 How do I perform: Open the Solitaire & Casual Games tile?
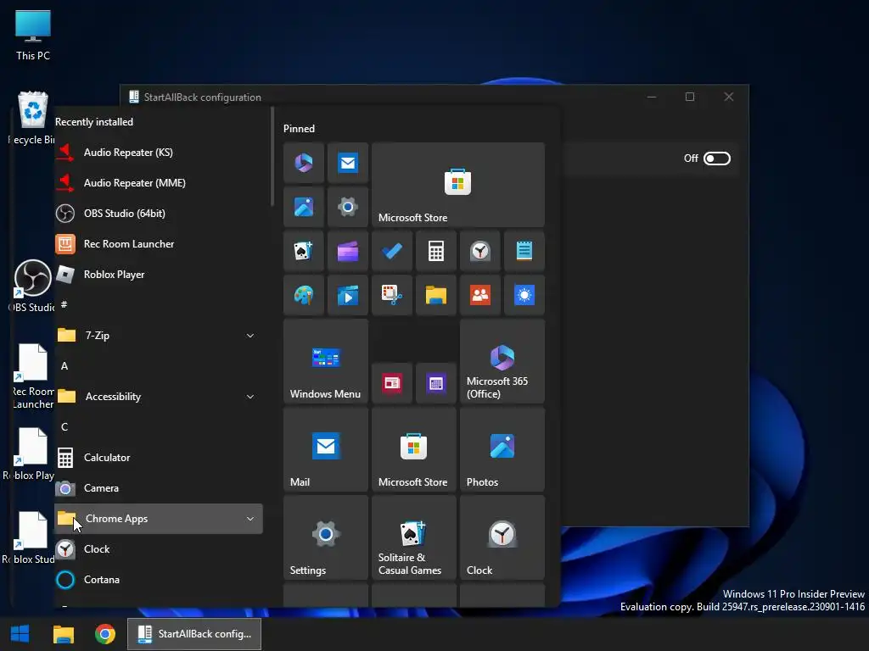pyautogui.click(x=414, y=537)
